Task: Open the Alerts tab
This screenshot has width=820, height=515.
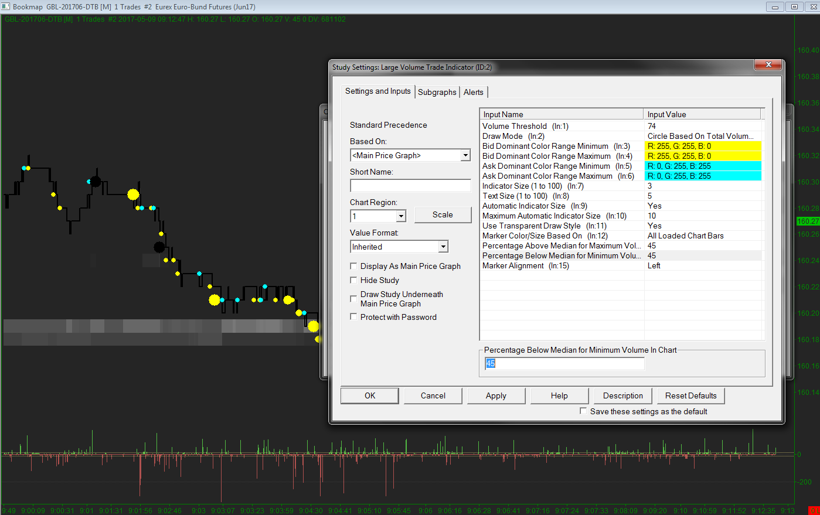Action: (x=473, y=92)
